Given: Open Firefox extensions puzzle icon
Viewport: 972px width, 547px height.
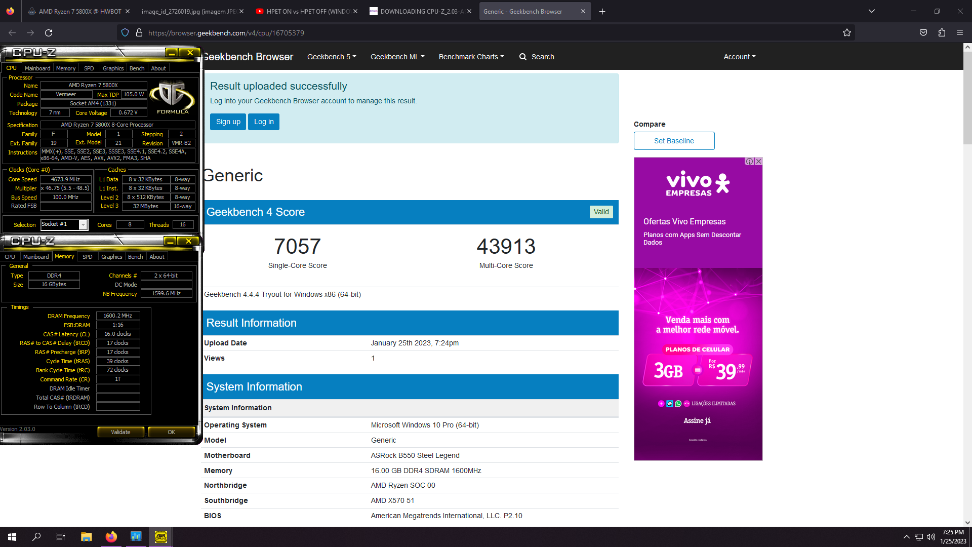Looking at the screenshot, I should 942,33.
